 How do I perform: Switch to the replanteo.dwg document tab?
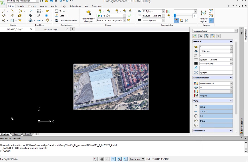point(51,29)
